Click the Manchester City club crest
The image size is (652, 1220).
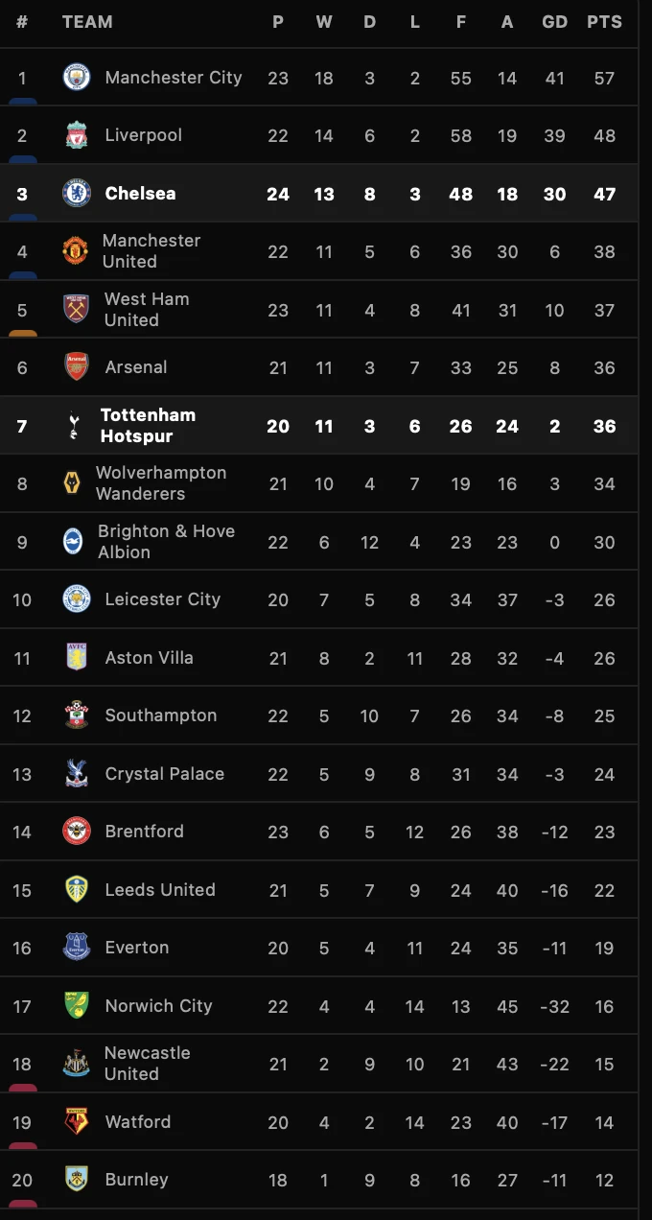pyautogui.click(x=77, y=78)
